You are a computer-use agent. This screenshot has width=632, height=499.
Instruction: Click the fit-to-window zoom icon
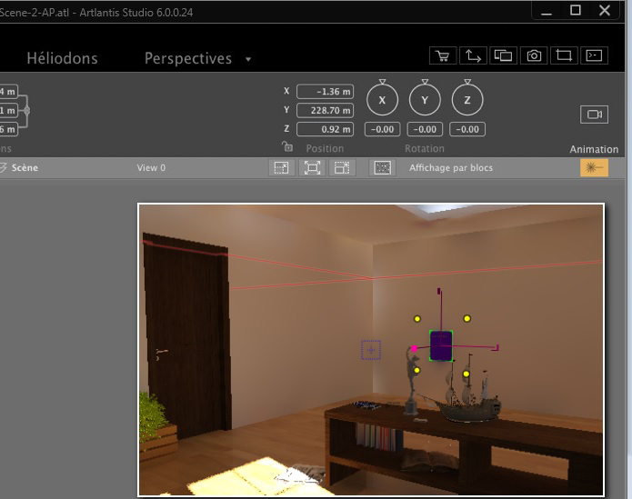[312, 168]
